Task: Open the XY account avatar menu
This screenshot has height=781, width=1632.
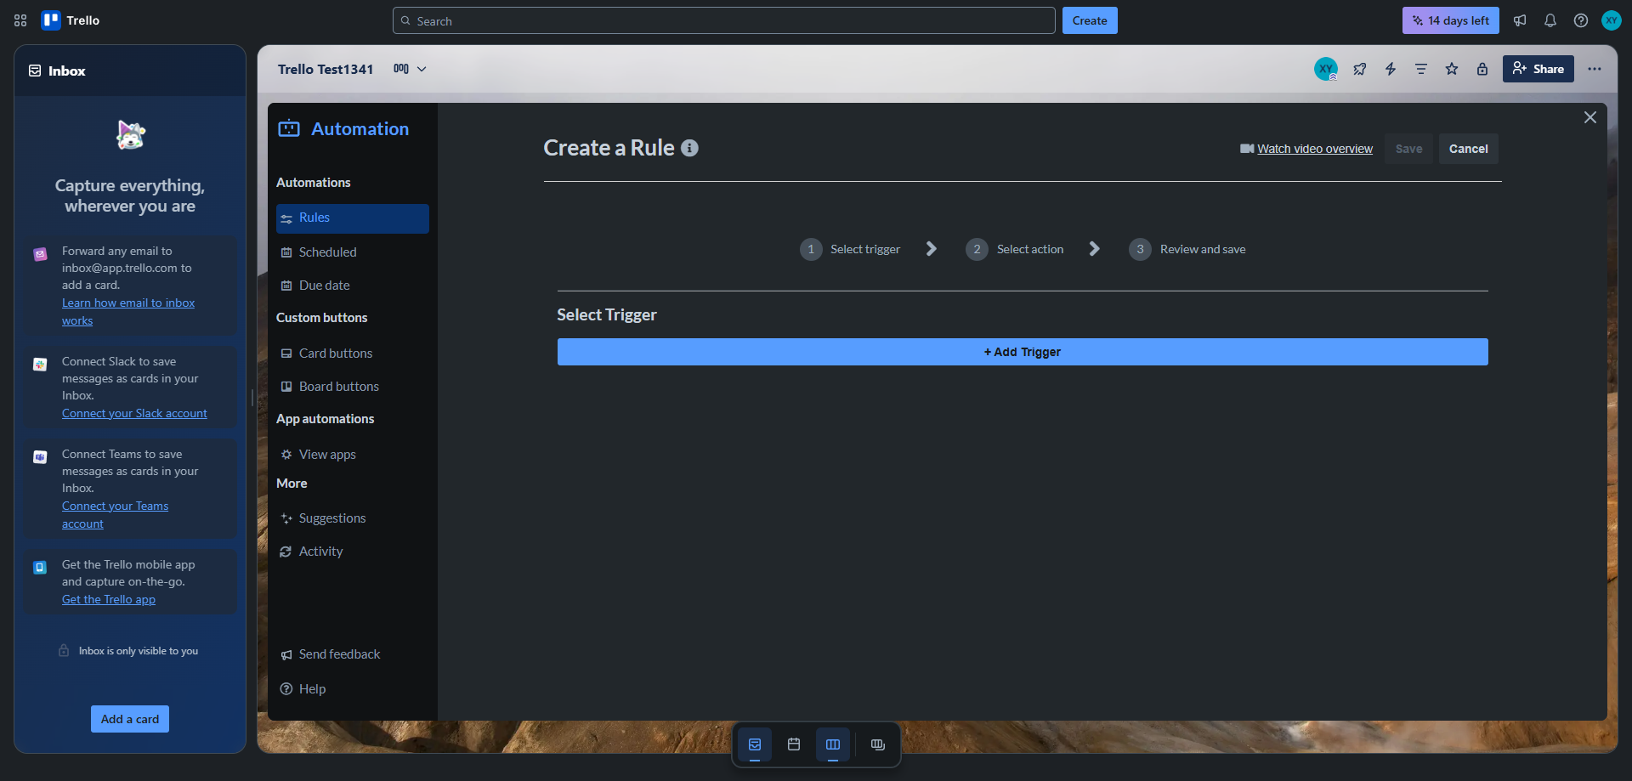Action: point(1612,20)
